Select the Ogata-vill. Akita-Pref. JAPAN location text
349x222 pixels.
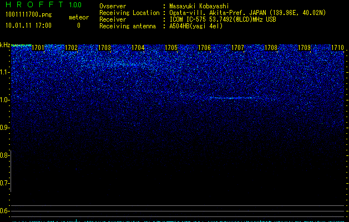click(x=247, y=13)
